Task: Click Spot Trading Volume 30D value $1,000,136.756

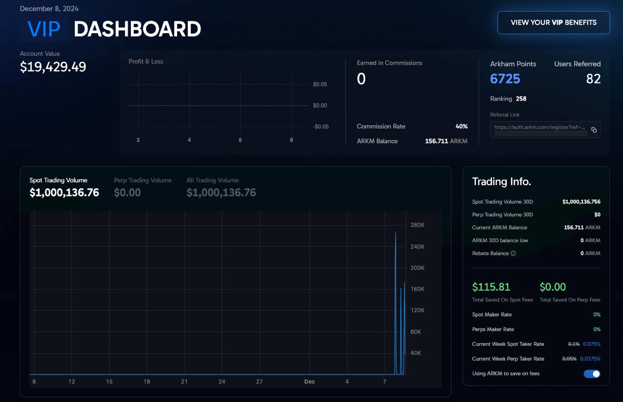Action: 581,202
